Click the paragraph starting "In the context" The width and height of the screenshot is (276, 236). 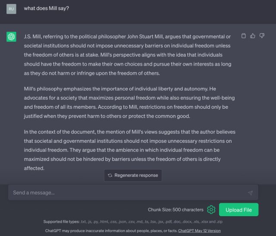coord(129,150)
